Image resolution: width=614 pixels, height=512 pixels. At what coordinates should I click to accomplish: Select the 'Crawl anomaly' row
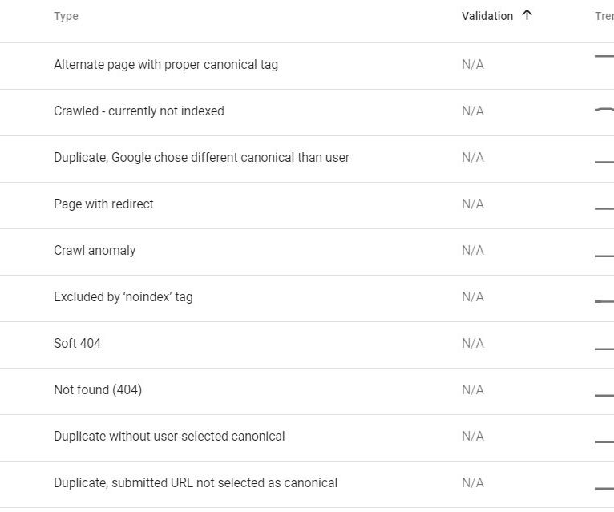(x=95, y=251)
